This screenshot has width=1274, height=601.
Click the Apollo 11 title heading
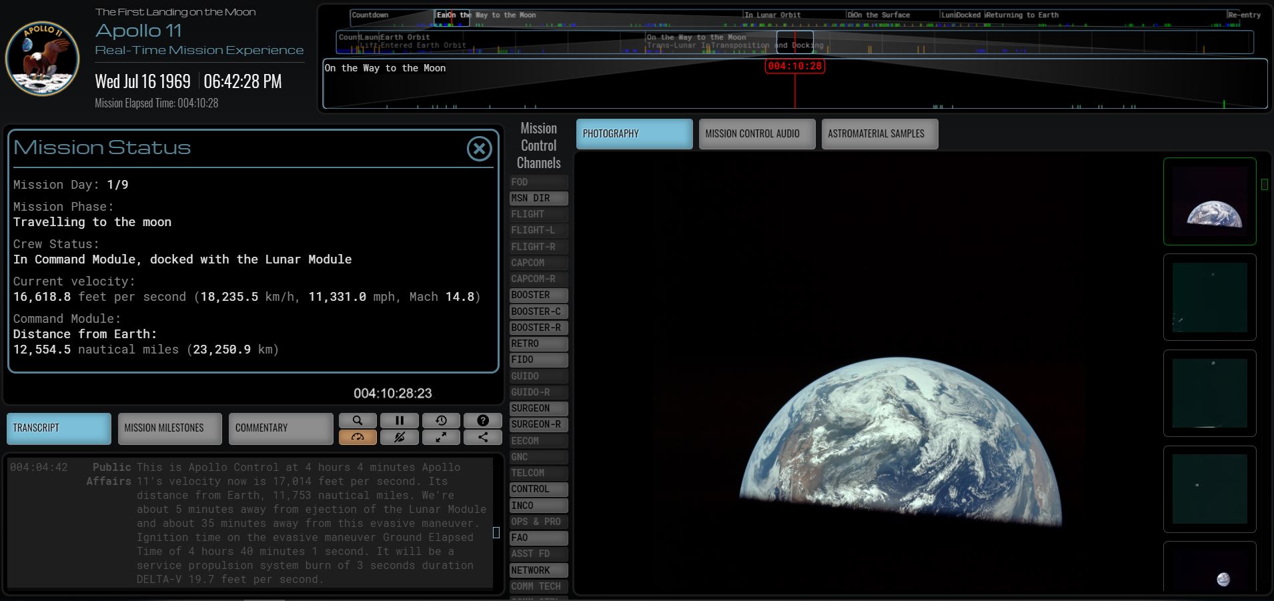(x=139, y=30)
